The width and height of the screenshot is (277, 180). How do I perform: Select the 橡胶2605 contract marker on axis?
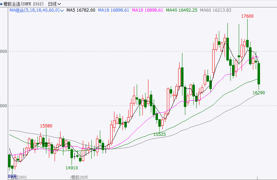pyautogui.click(x=79, y=177)
